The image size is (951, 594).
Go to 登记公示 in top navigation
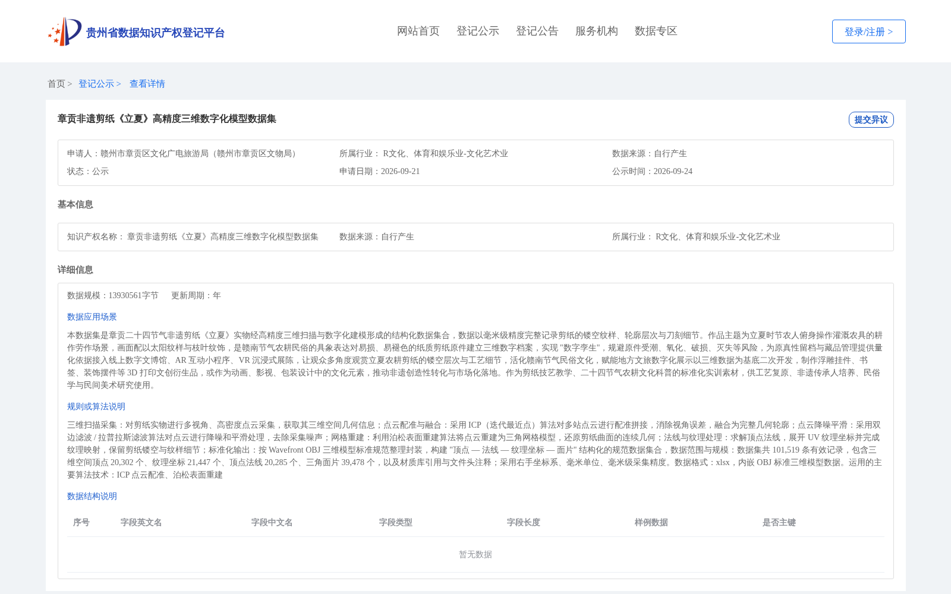(x=478, y=31)
